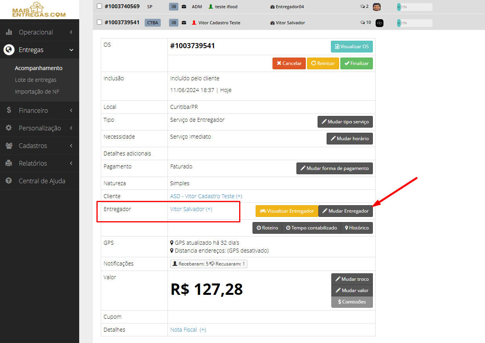
Task: Expand the Cadastros menu
Action: click(x=40, y=146)
